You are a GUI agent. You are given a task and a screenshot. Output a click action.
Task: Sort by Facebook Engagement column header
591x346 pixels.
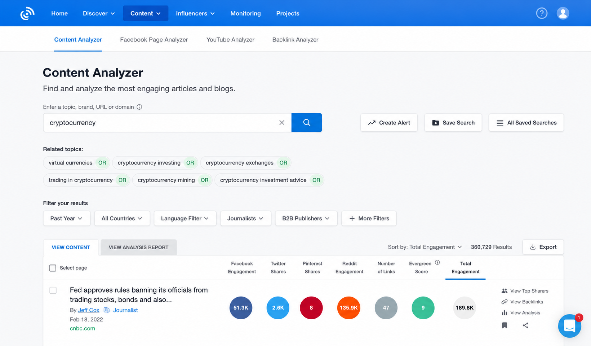(x=242, y=268)
